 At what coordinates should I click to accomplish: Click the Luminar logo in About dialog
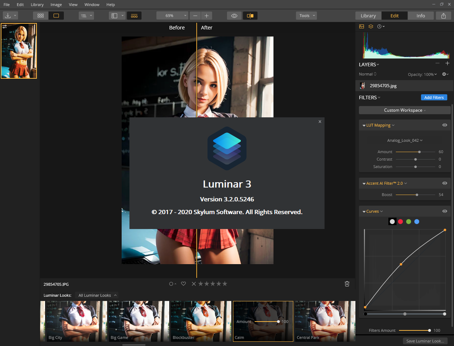click(227, 148)
